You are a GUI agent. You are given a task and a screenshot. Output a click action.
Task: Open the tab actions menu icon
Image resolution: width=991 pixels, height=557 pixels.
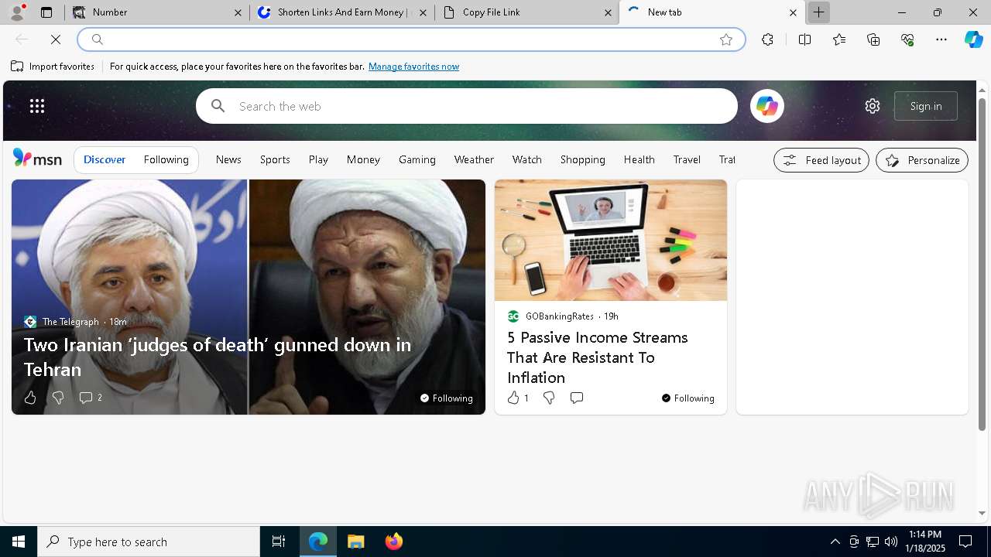click(x=46, y=12)
